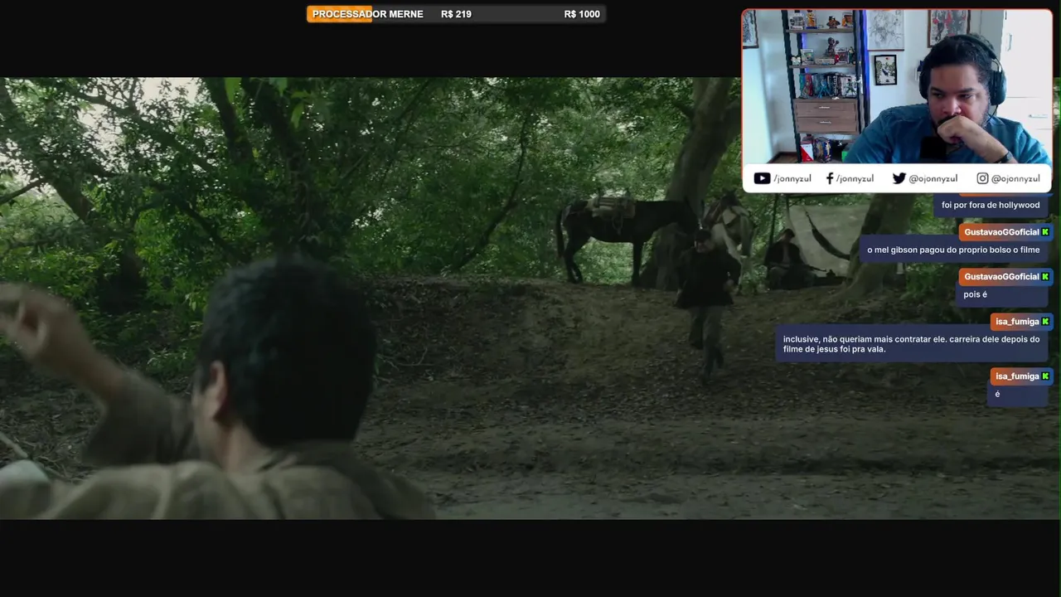Open the /jonnyzul YouTube handle
Viewport: 1061px width, 597px height.
pyautogui.click(x=792, y=178)
